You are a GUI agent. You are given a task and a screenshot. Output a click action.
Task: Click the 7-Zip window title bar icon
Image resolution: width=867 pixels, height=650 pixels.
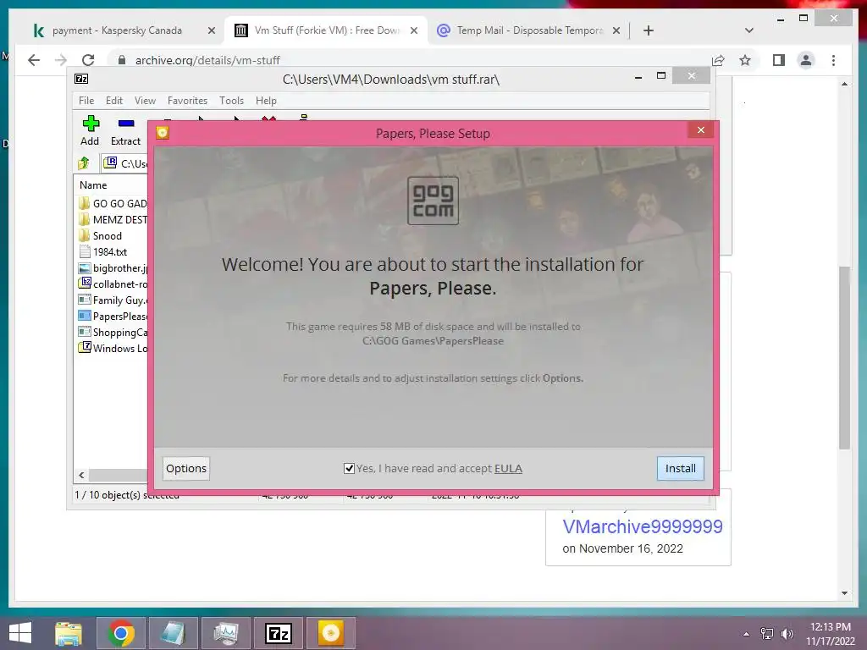(x=81, y=79)
